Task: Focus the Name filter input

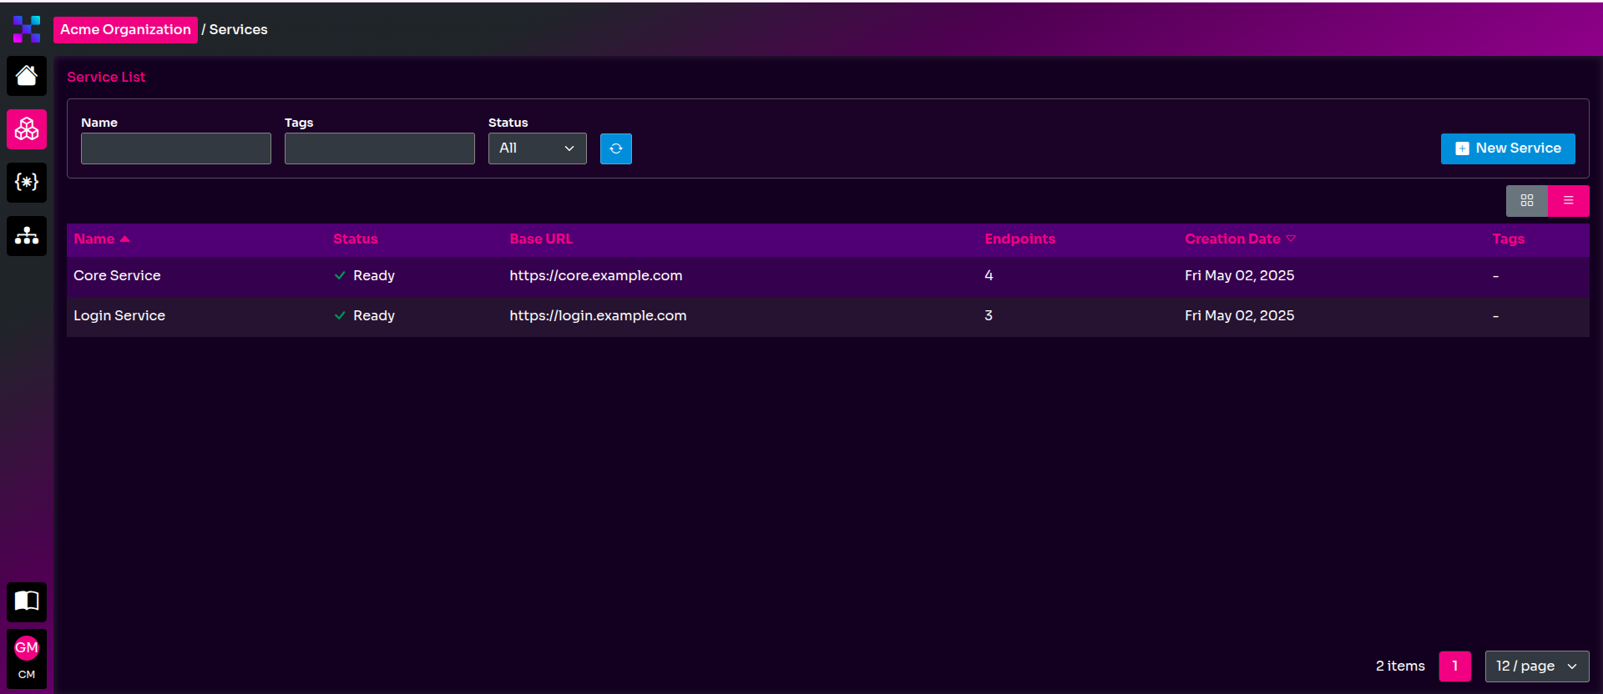Action: pyautogui.click(x=176, y=148)
